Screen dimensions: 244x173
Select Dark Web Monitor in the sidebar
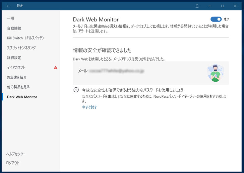click(22, 97)
